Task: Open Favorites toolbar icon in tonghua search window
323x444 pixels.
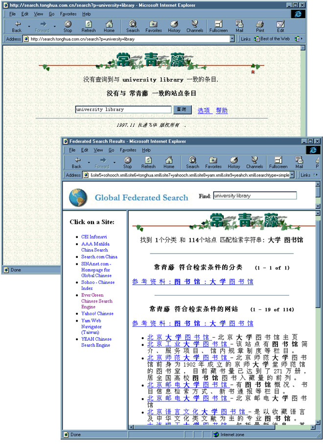Action: coord(154,26)
